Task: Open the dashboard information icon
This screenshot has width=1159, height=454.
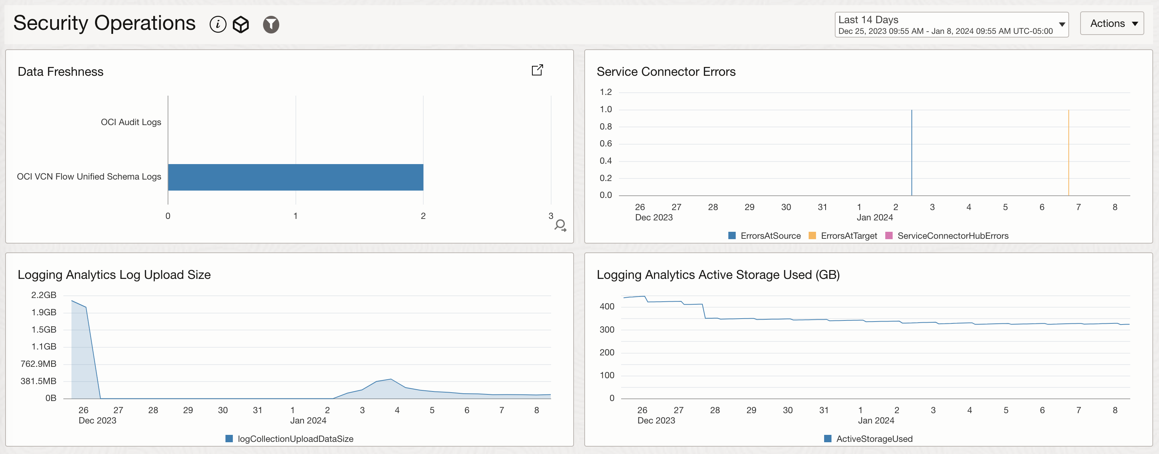Action: [x=218, y=25]
